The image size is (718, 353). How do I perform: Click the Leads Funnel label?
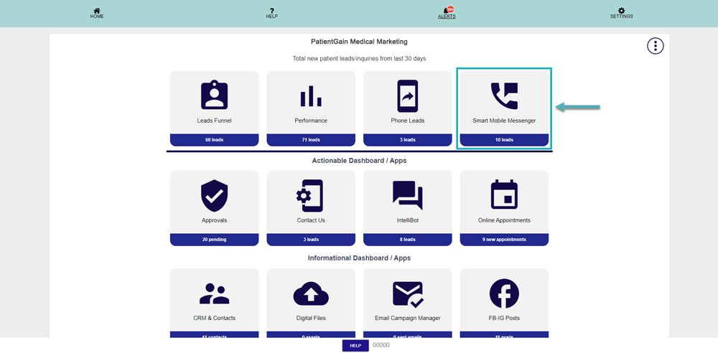coord(214,121)
